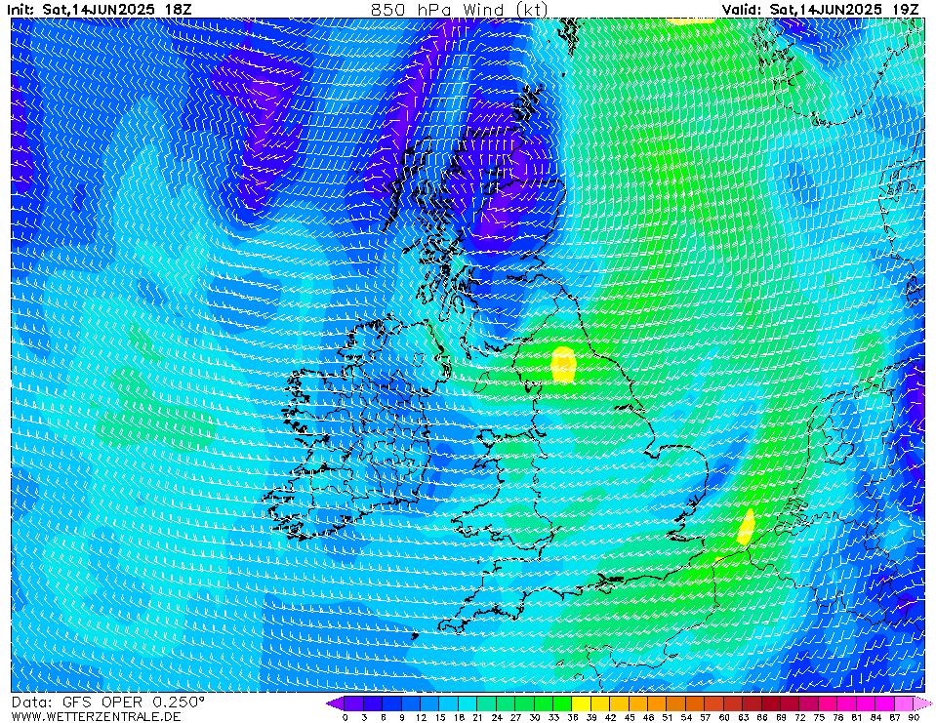Screen dimensions: 936x723
Task: Click the purple left arrow end of color scale
Action: click(x=336, y=703)
